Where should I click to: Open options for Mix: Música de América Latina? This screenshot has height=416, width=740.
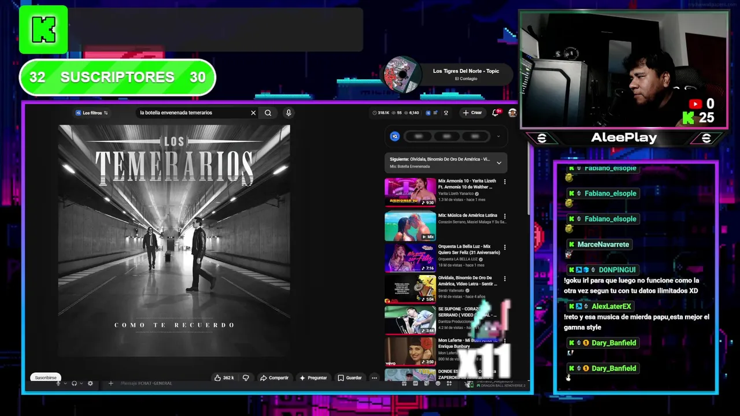pos(505,216)
